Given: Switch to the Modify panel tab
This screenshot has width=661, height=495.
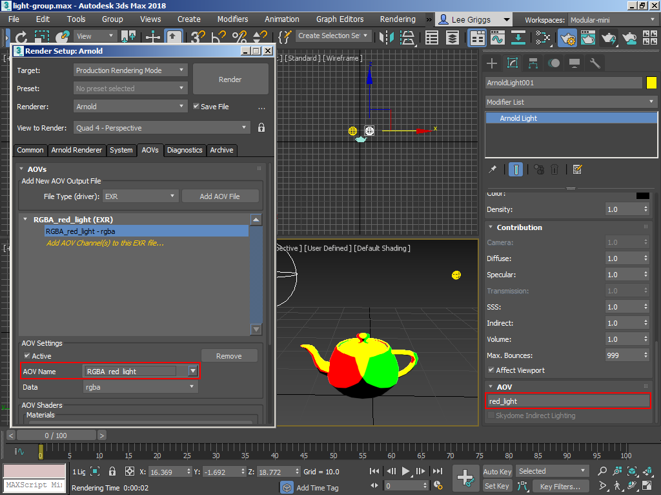Looking at the screenshot, I should [x=513, y=62].
